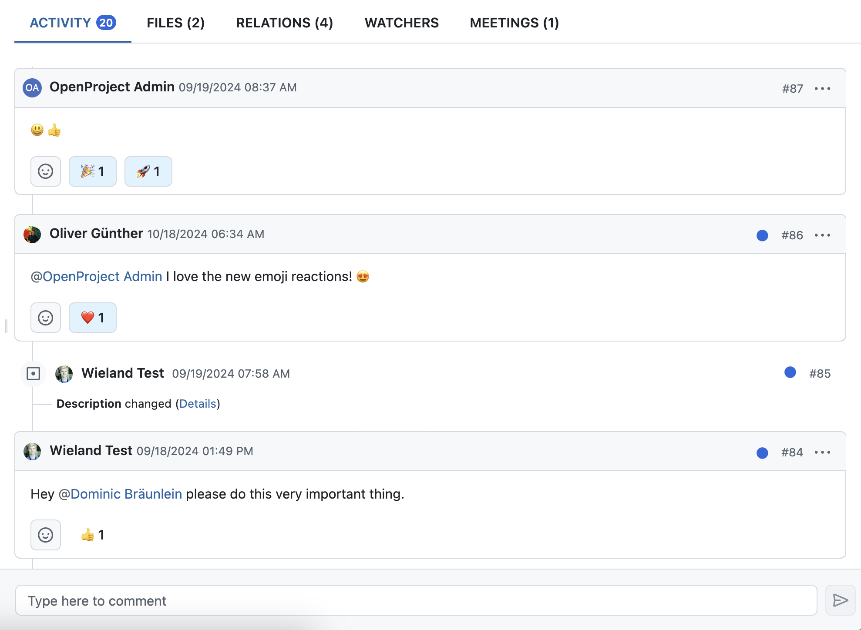
Task: Open the reaction picker on comment #84
Action: pos(45,534)
